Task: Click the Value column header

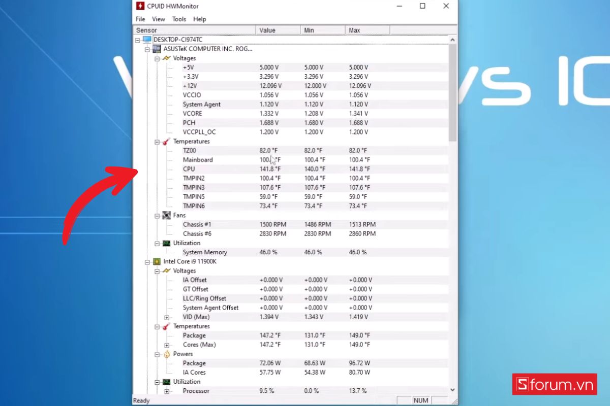Action: click(x=278, y=30)
